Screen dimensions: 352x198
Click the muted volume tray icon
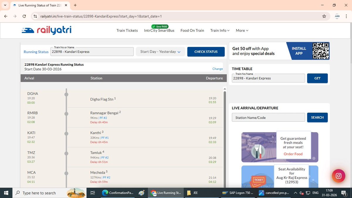302,193
